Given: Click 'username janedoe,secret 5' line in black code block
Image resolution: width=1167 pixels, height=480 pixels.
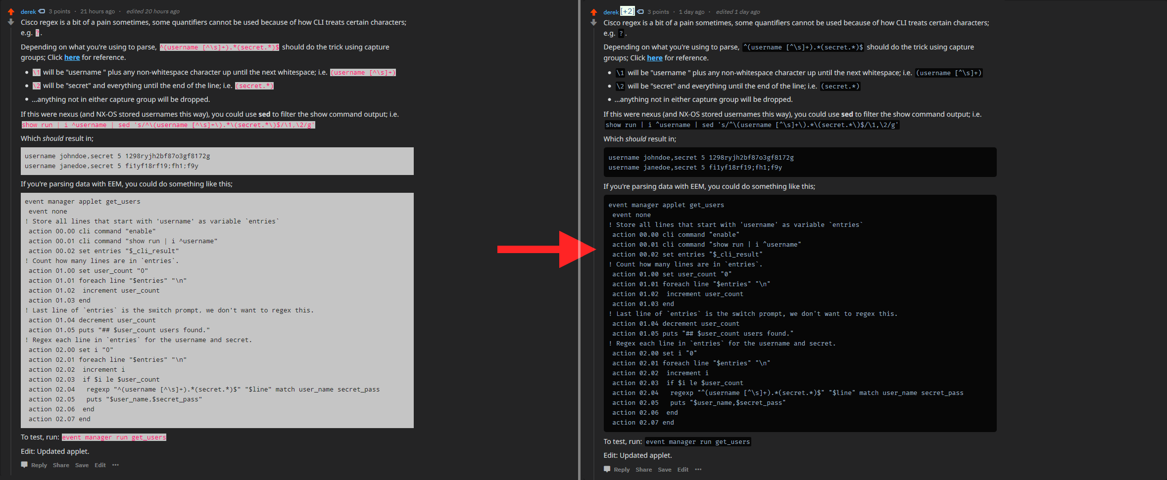Looking at the screenshot, I should coord(695,168).
